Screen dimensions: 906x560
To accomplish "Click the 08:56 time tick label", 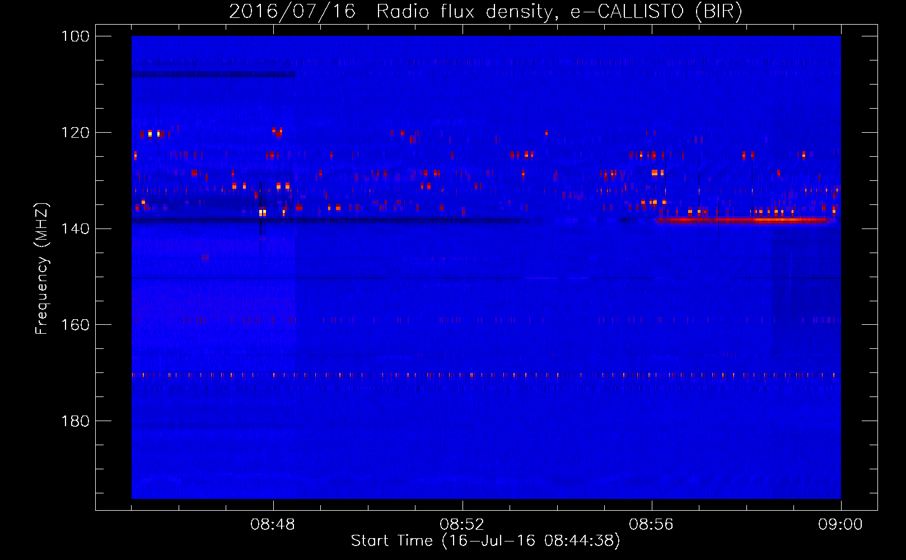I will 651,525.
